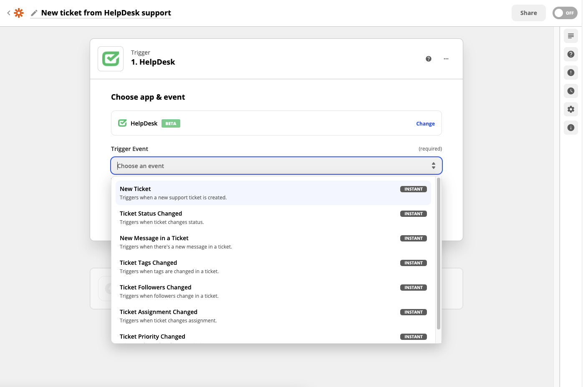
Task: Open the alerts sidebar exclamation icon
Action: (571, 73)
